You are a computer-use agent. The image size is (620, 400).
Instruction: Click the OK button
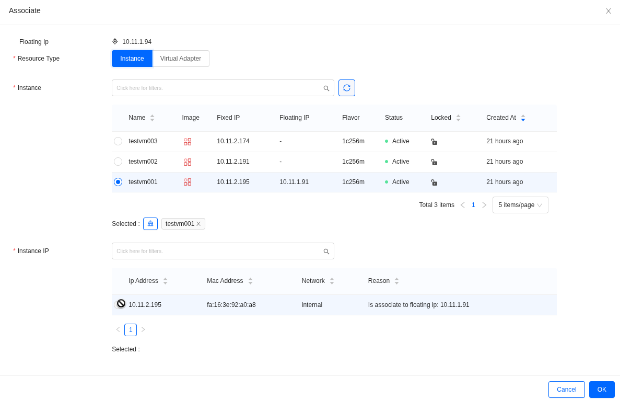pyautogui.click(x=602, y=390)
